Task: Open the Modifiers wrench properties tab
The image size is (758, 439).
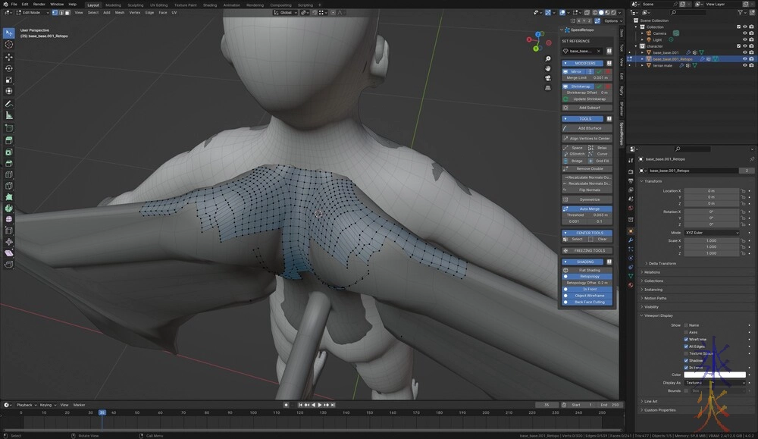Action: 630,239
